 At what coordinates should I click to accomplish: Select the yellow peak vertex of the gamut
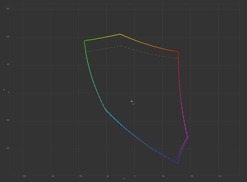120,34
